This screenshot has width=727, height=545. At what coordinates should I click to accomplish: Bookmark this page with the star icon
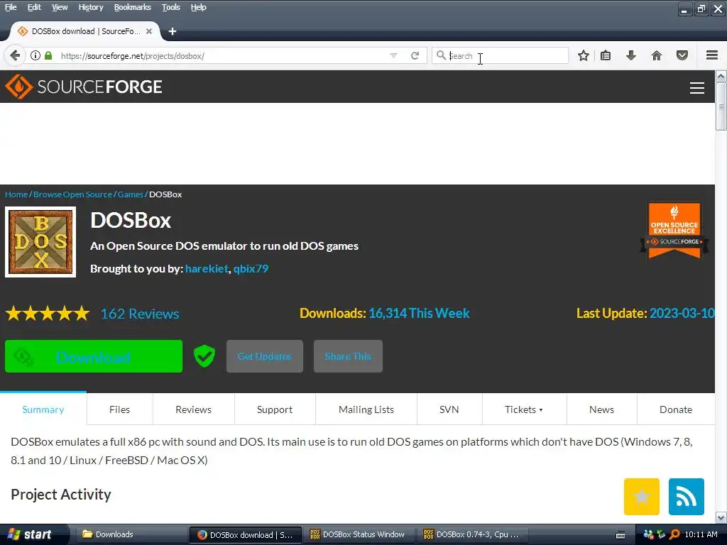pyautogui.click(x=584, y=55)
